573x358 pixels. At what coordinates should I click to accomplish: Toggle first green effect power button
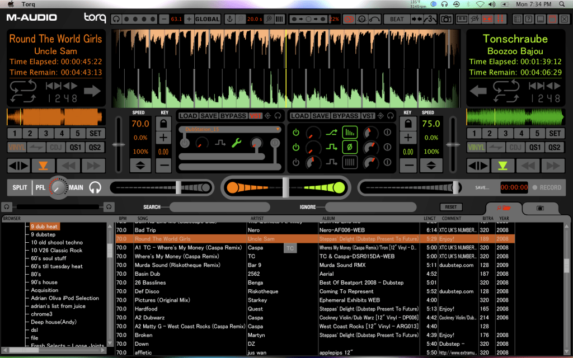tap(296, 132)
